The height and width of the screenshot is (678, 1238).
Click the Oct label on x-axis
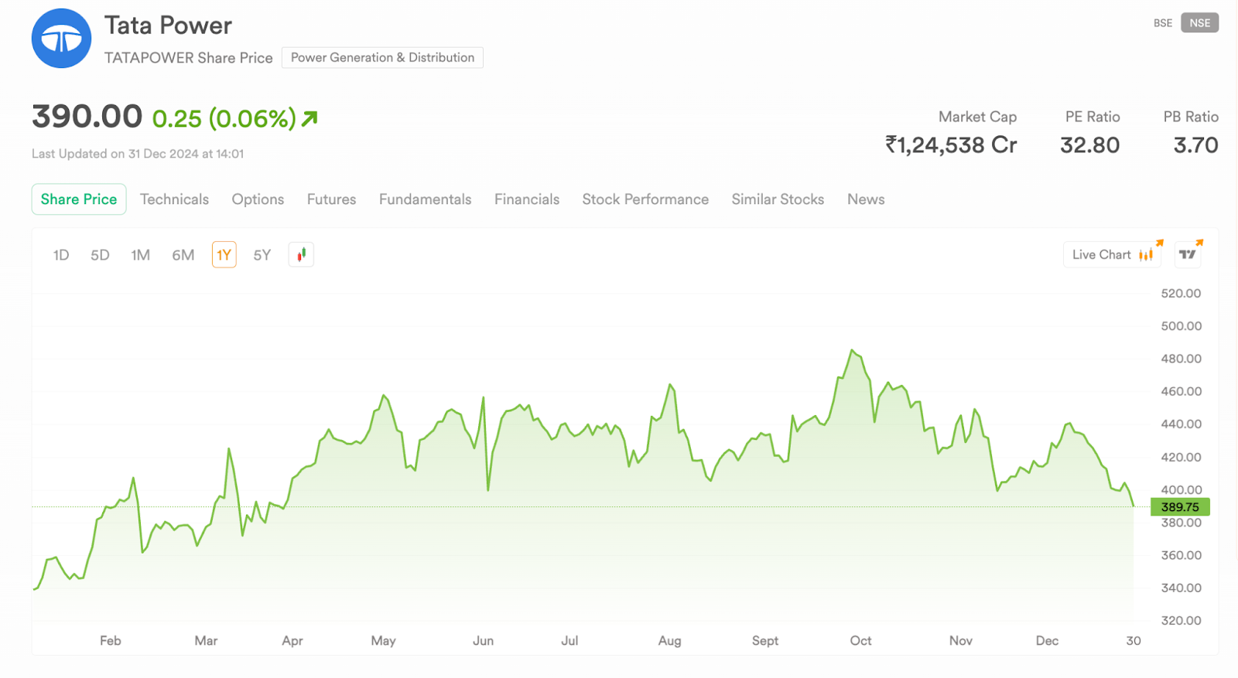[860, 641]
